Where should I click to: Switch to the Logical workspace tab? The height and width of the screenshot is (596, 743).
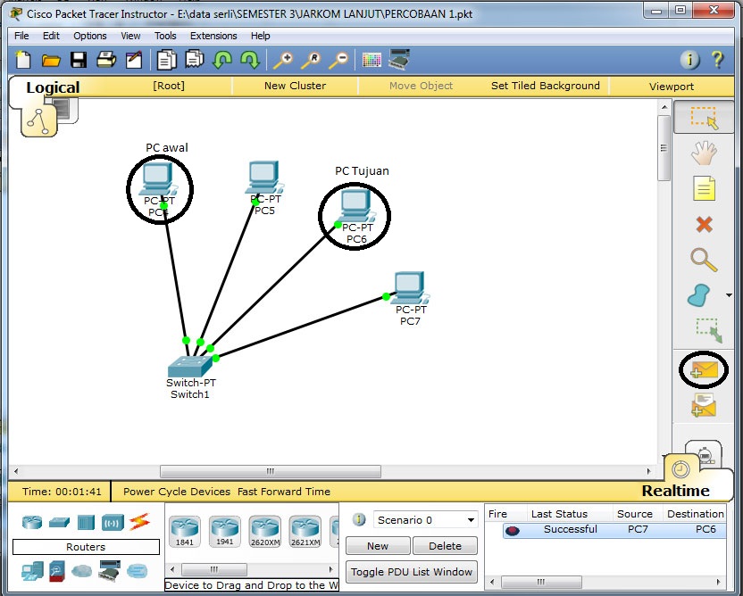[53, 87]
